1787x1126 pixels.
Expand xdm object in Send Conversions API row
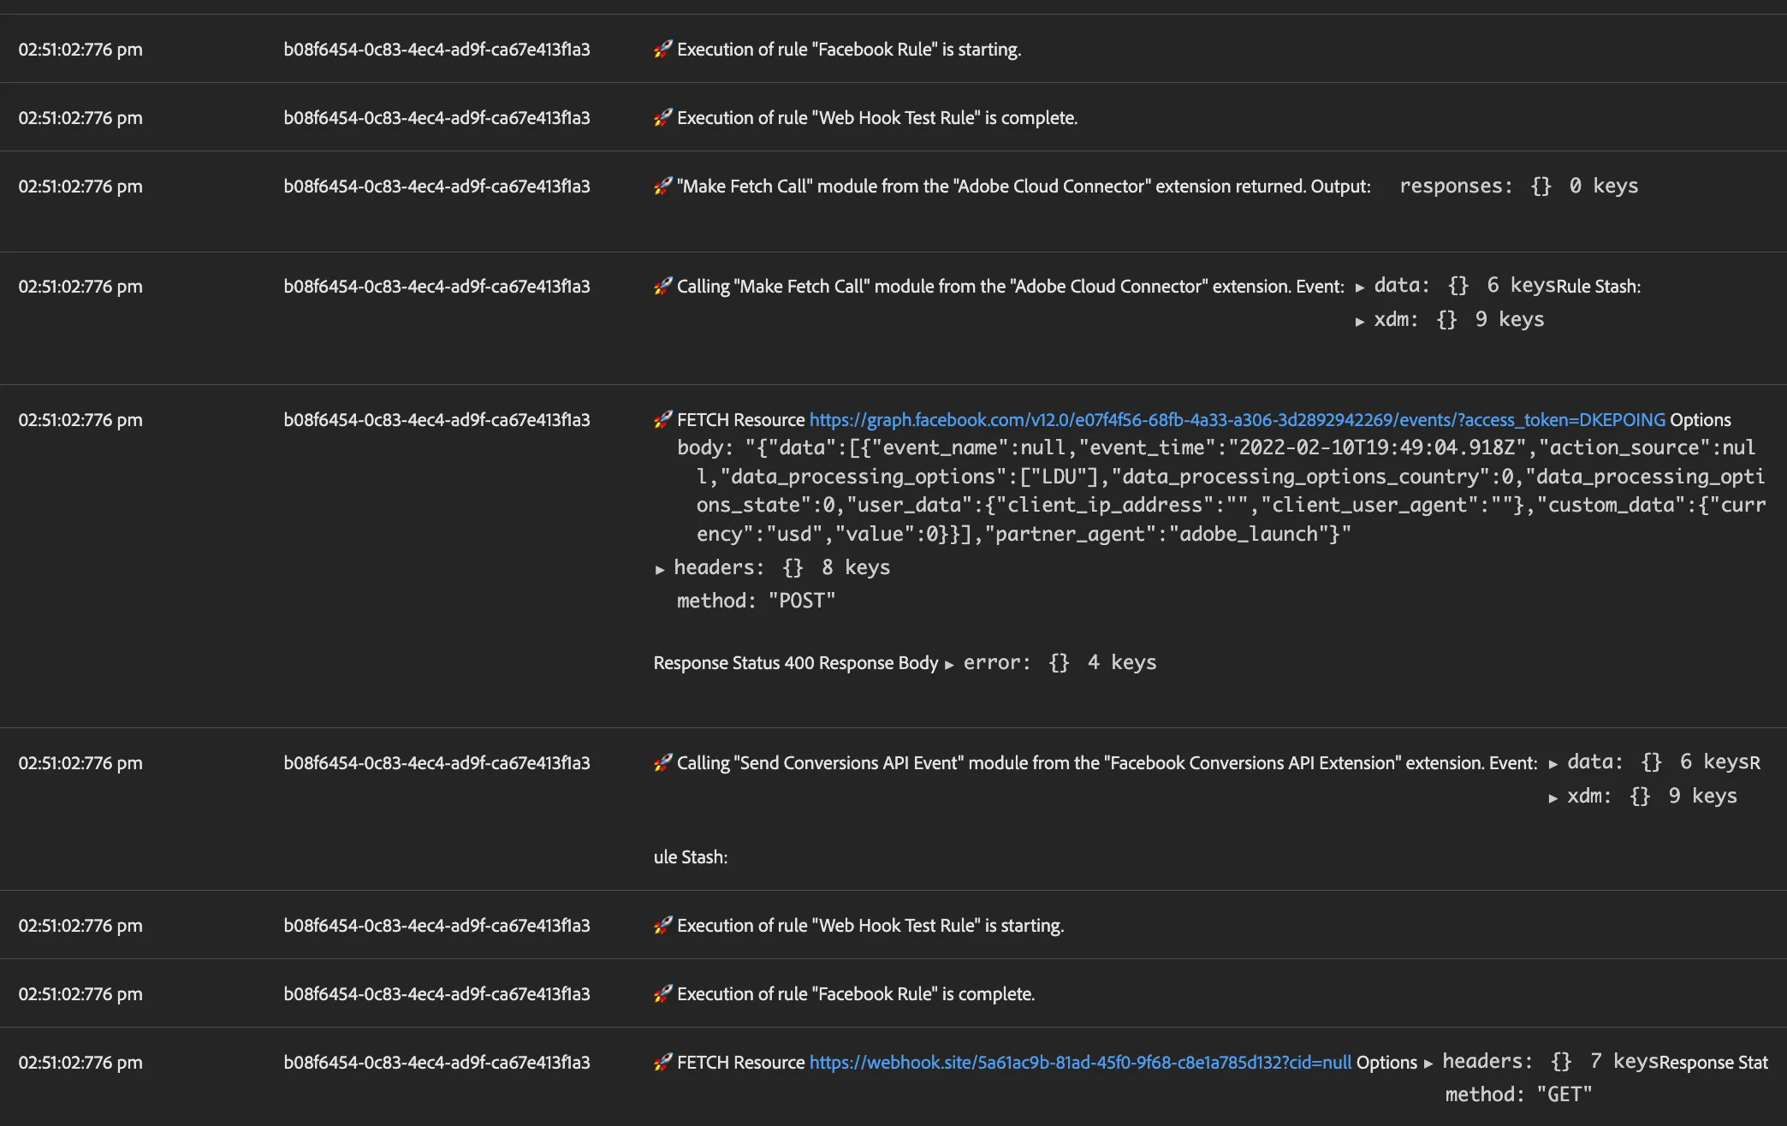(x=1553, y=797)
